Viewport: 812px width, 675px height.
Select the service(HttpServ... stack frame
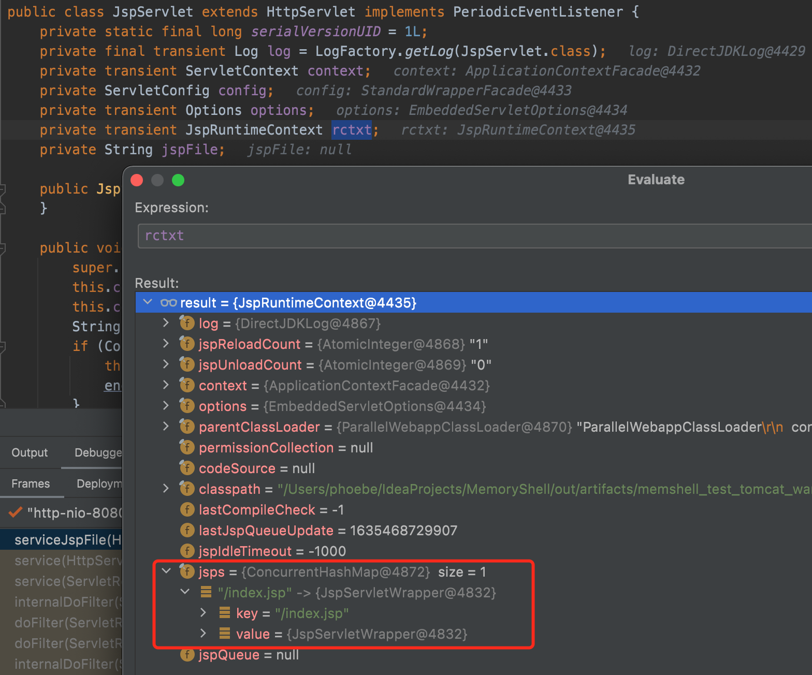pos(61,561)
